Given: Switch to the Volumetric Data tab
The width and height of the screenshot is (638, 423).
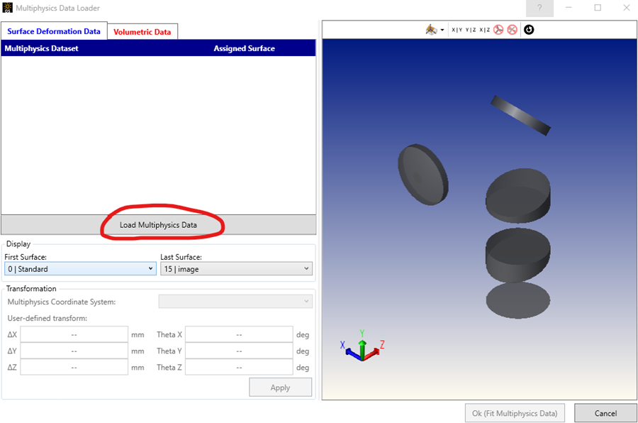Looking at the screenshot, I should [142, 31].
